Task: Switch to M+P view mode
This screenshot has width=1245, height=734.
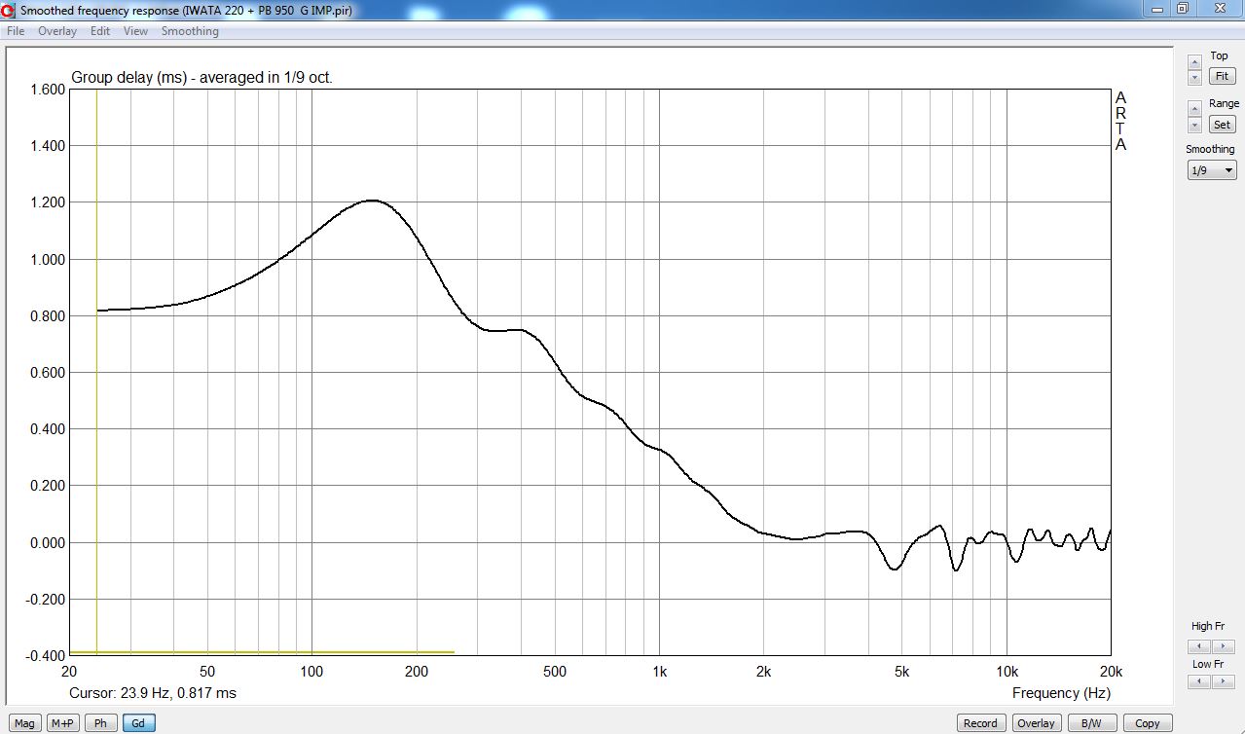Action: tap(62, 723)
